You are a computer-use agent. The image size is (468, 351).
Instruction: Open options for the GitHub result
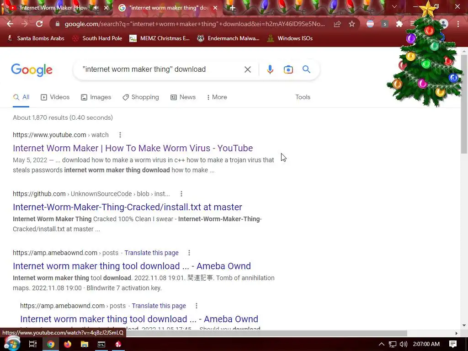(181, 194)
